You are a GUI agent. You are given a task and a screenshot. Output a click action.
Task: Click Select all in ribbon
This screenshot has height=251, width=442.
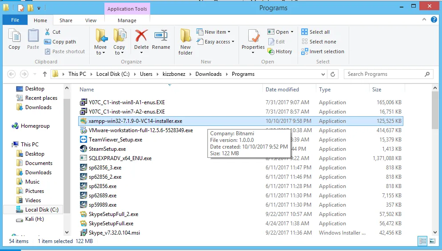(315, 32)
